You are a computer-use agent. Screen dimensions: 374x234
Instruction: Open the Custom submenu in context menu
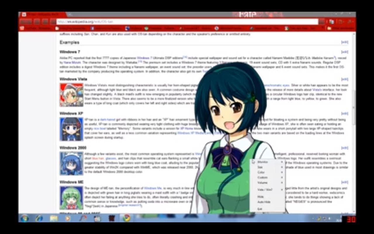267,178
